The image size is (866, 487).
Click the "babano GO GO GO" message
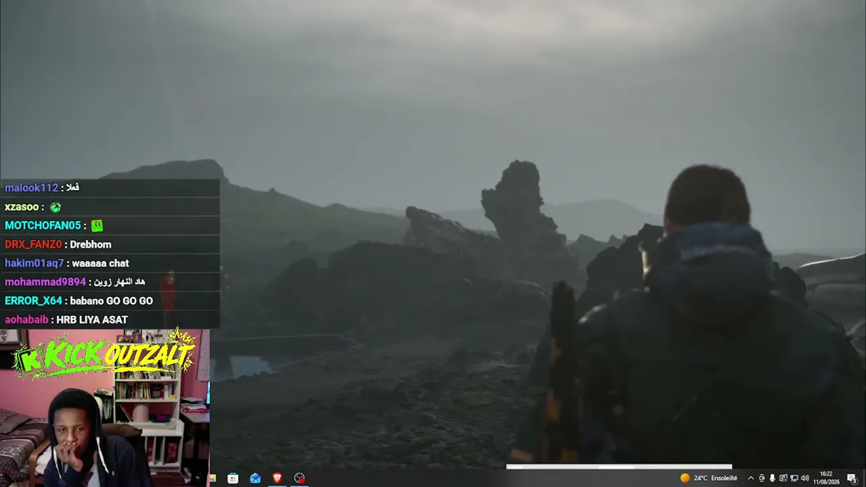(x=112, y=301)
